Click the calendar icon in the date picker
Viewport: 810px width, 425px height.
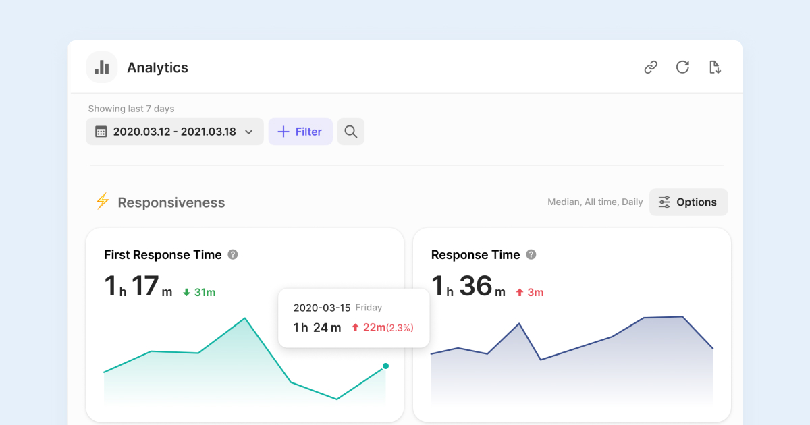(101, 132)
